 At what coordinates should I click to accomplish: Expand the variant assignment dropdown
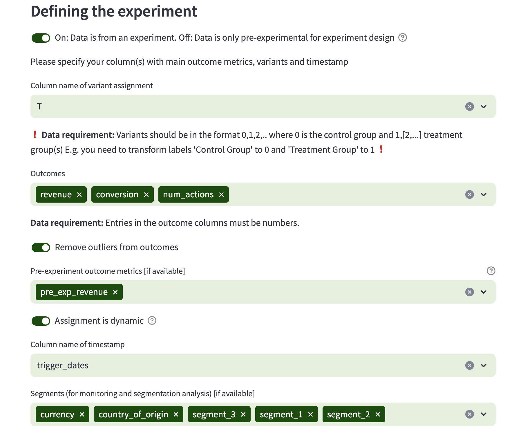coord(484,107)
